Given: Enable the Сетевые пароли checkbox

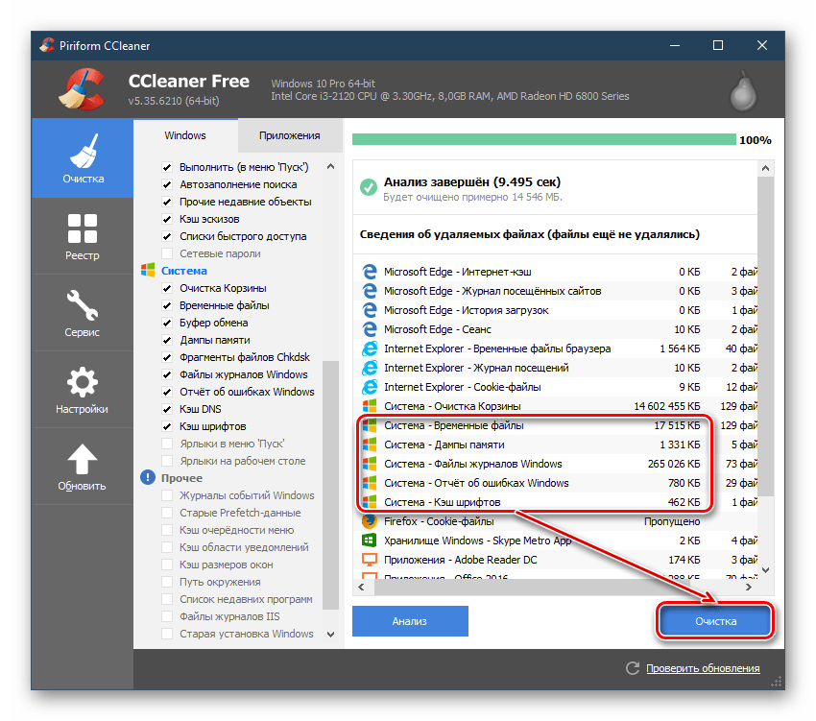Looking at the screenshot, I should click(x=168, y=253).
